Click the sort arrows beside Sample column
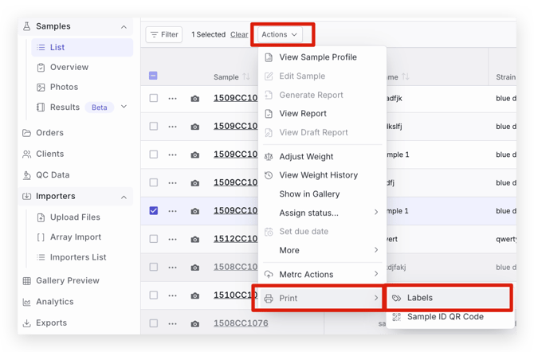 click(246, 77)
